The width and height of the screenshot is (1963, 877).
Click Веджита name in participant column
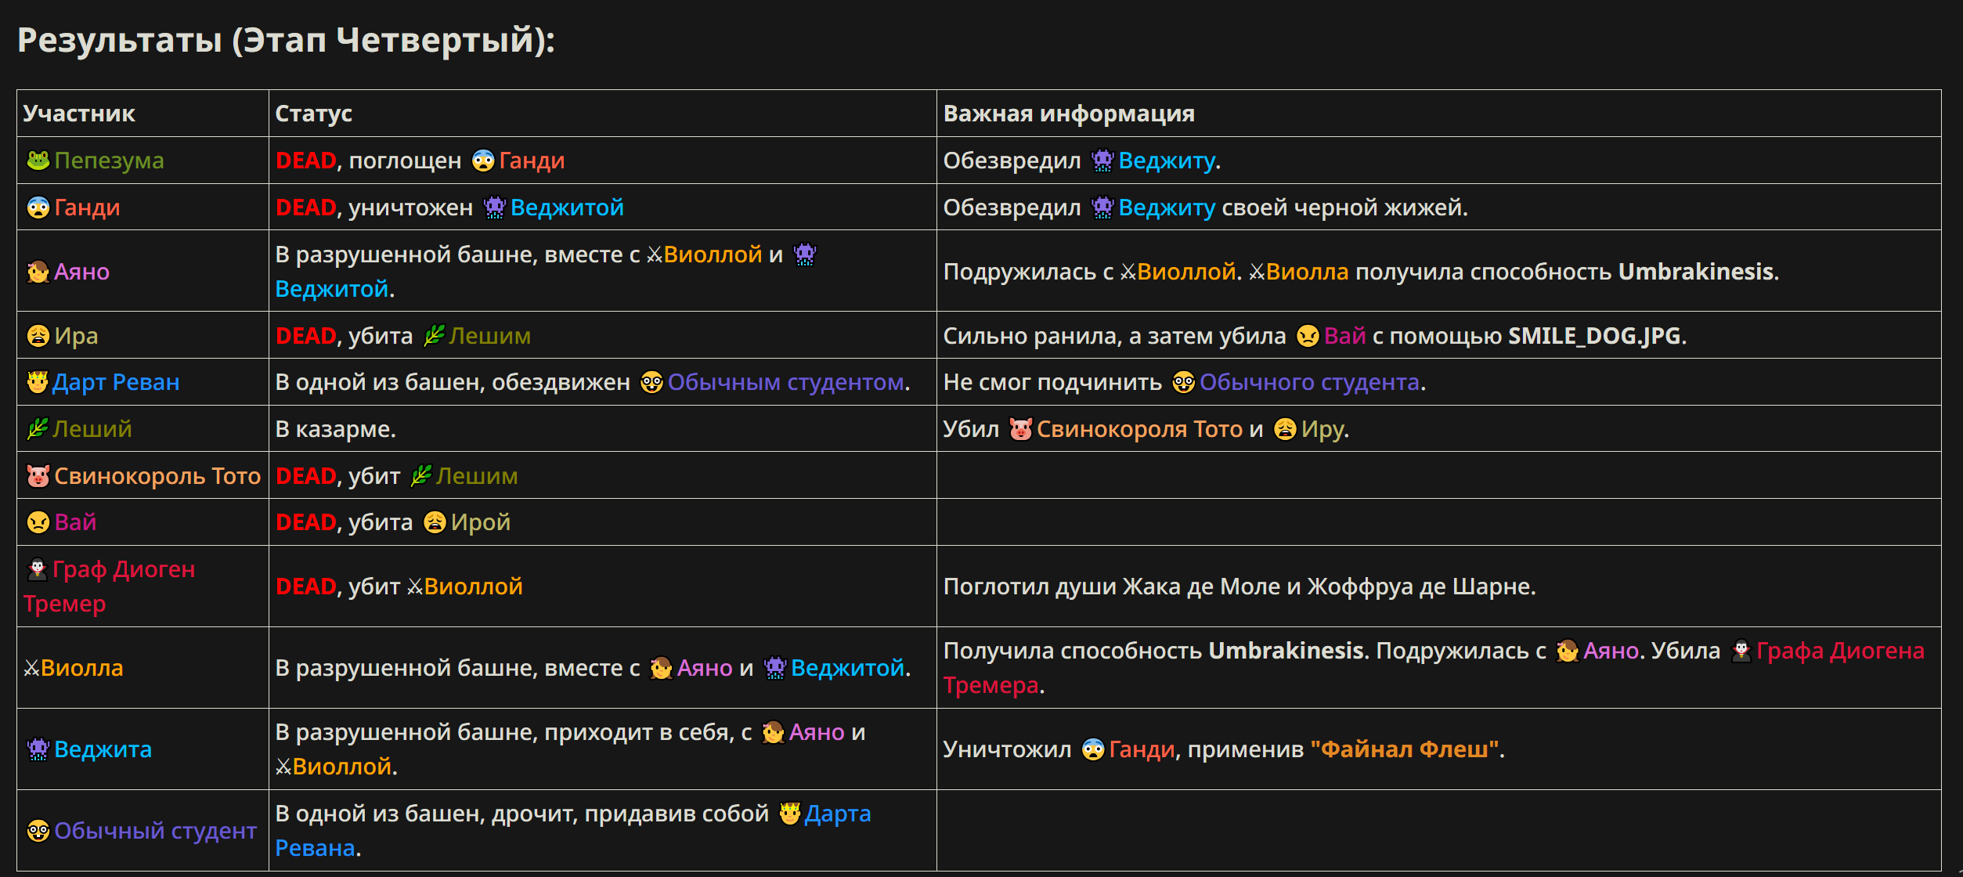(x=103, y=749)
